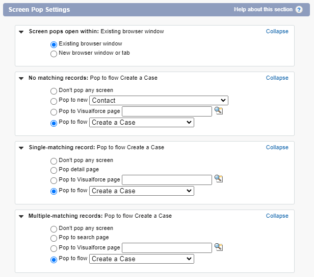Click Collapse link for Single-matching record
Image resolution: width=314 pixels, height=277 pixels.
pos(277,147)
